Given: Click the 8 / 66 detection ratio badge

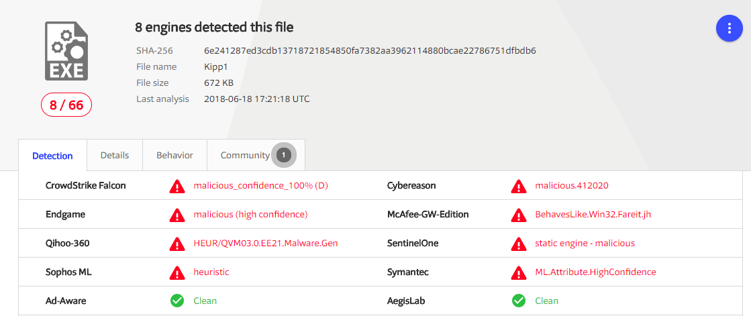Looking at the screenshot, I should point(66,105).
